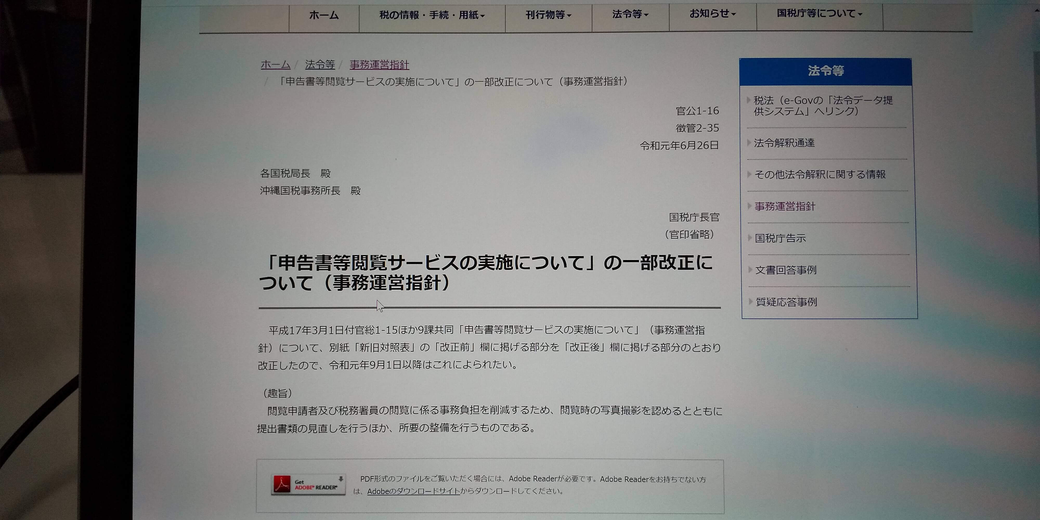Click the arrow bullet beside 事務運営指針
1040x520 pixels.
[x=749, y=206]
